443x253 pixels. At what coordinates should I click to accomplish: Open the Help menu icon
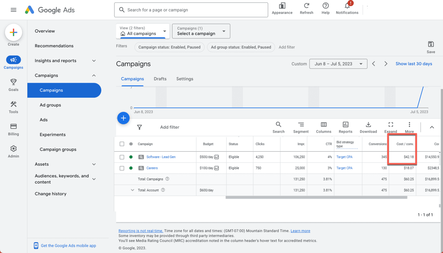pyautogui.click(x=325, y=8)
